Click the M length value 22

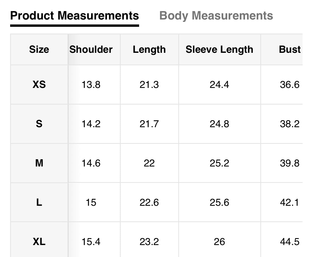tap(149, 163)
